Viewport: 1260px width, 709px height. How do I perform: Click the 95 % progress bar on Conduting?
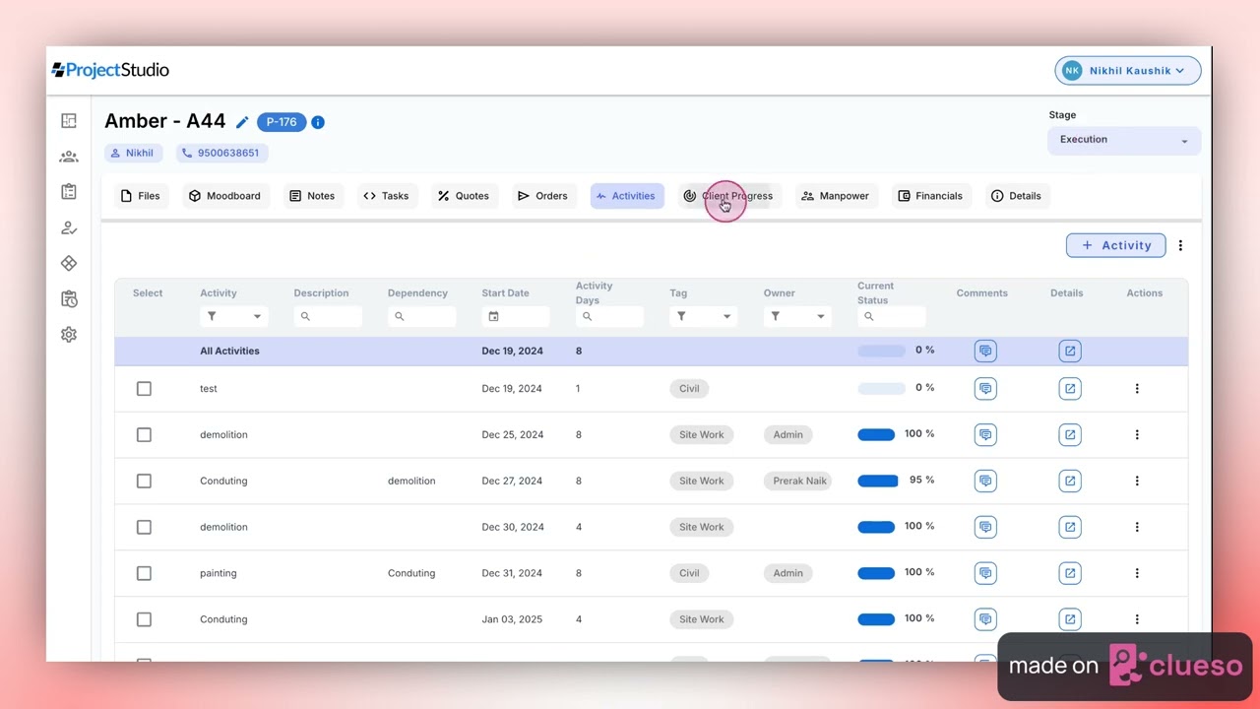(x=878, y=481)
